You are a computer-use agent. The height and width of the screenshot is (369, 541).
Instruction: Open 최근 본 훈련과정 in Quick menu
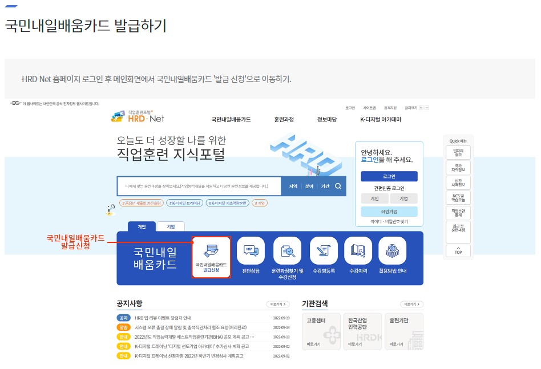point(458,232)
